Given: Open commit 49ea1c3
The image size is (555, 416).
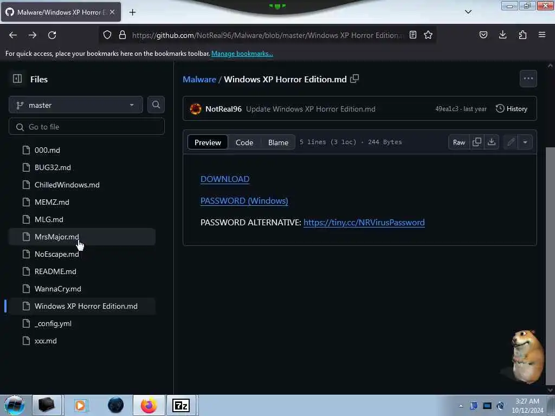Looking at the screenshot, I should pos(447,108).
